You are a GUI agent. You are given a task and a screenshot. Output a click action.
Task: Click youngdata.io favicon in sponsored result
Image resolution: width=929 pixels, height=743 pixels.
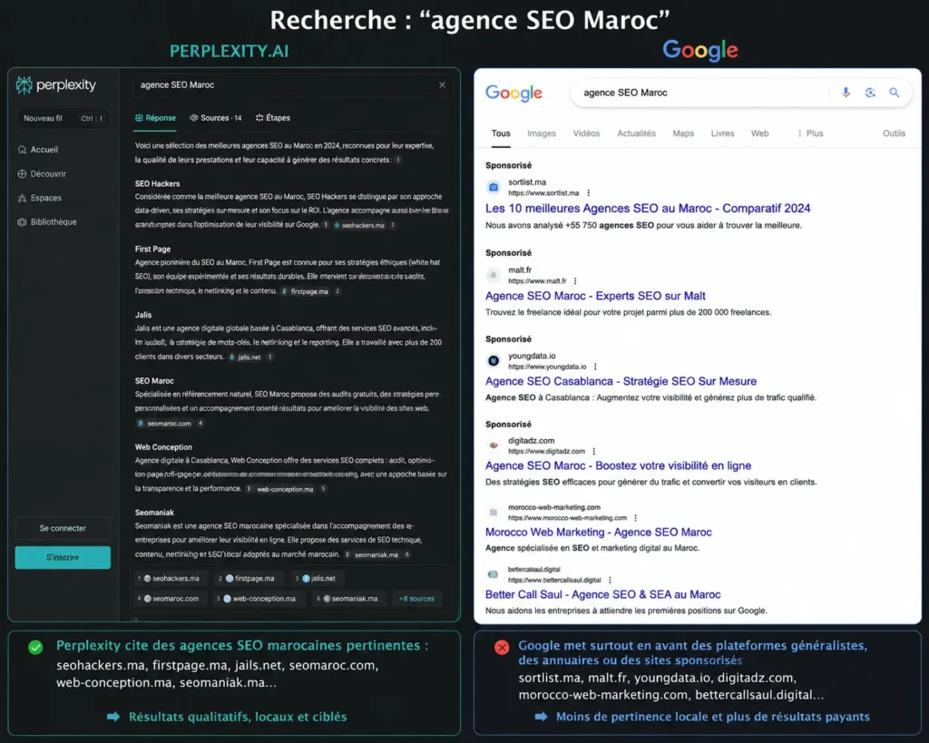click(x=493, y=361)
